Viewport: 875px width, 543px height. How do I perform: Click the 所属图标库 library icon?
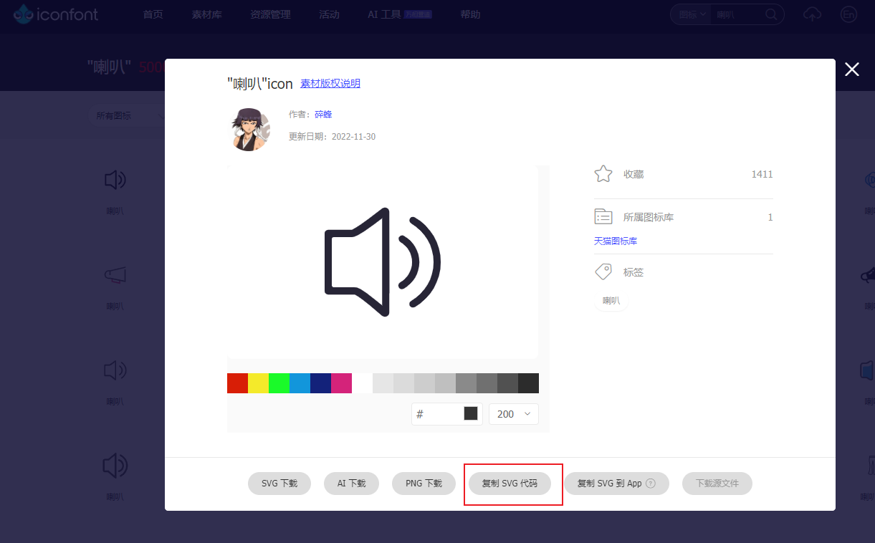tap(603, 217)
